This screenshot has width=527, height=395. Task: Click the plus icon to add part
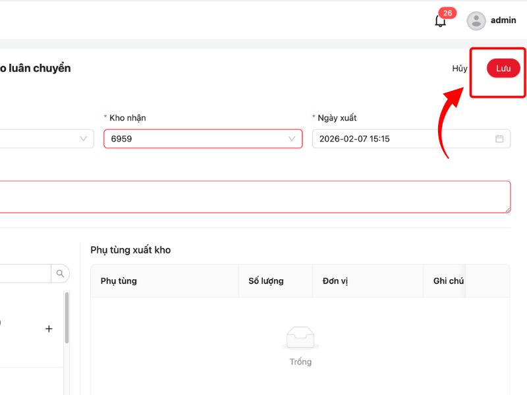(x=49, y=329)
